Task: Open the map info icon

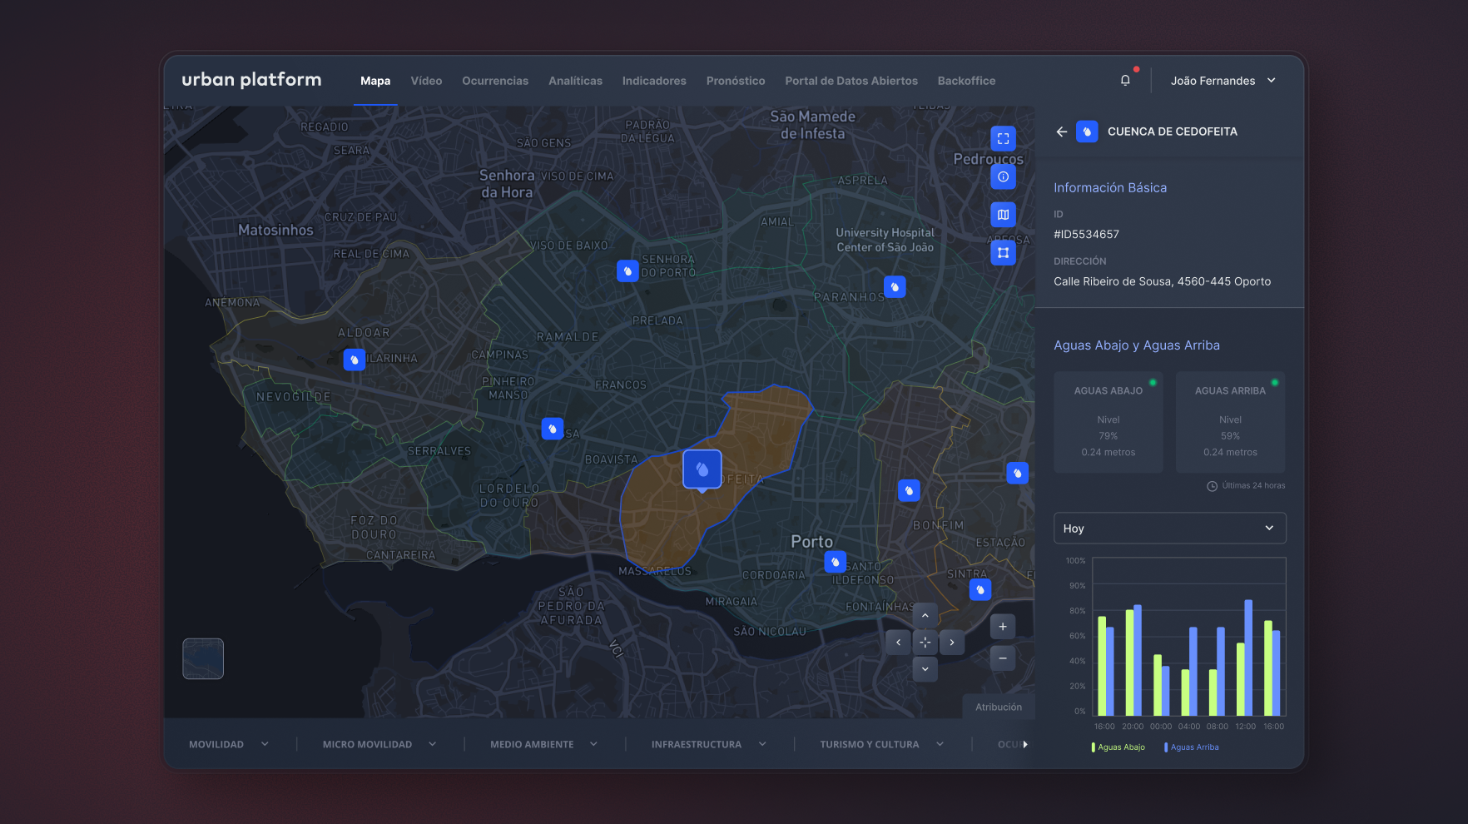Action: (x=1003, y=176)
